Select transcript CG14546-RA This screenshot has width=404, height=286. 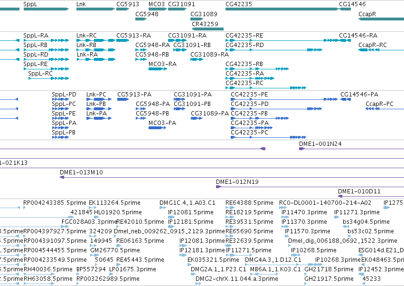click(358, 36)
